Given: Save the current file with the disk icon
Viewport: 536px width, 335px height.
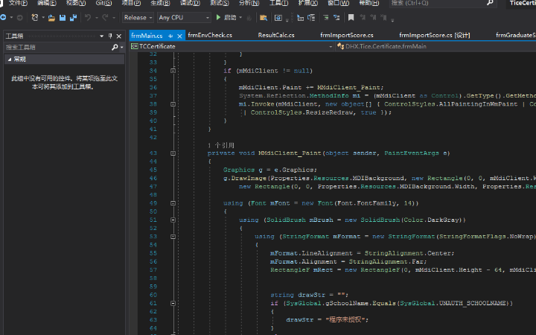Looking at the screenshot, I should click(63, 18).
